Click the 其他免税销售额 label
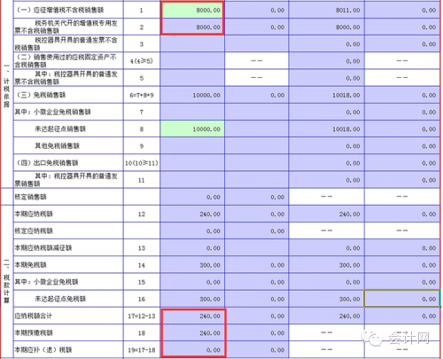 [x=58, y=146]
